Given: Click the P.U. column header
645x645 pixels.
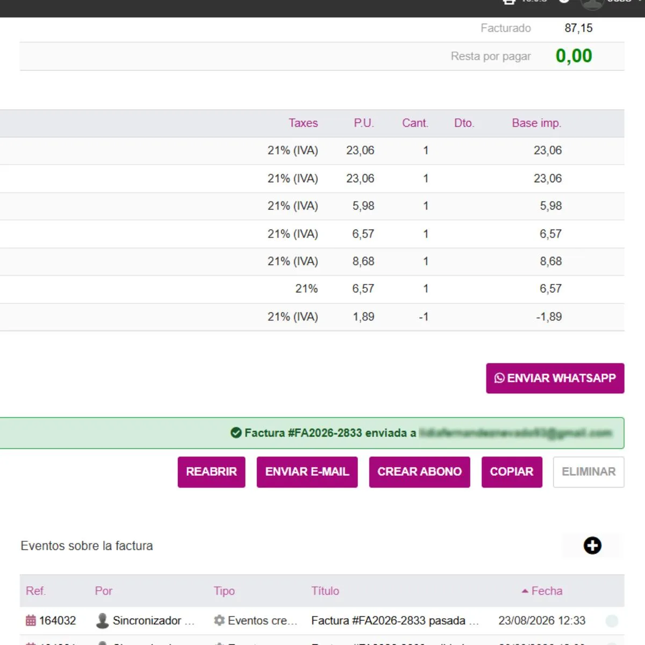Looking at the screenshot, I should click(364, 123).
